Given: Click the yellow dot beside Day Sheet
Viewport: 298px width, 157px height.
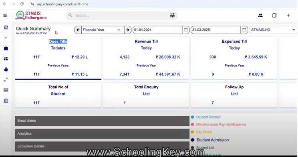Looking at the screenshot, I should [192, 132].
